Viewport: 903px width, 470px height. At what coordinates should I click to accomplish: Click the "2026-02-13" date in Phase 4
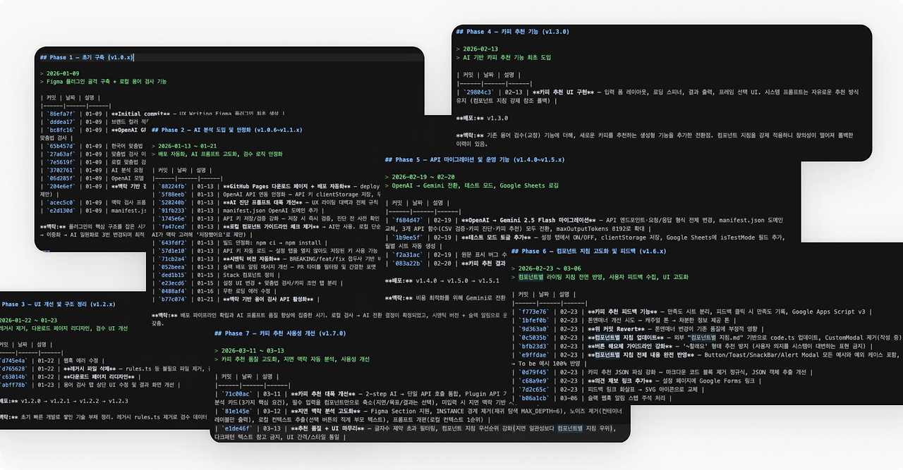[x=479, y=50]
